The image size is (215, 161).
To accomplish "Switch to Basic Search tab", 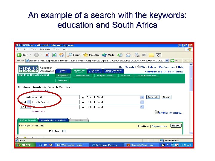I will pos(63,71).
